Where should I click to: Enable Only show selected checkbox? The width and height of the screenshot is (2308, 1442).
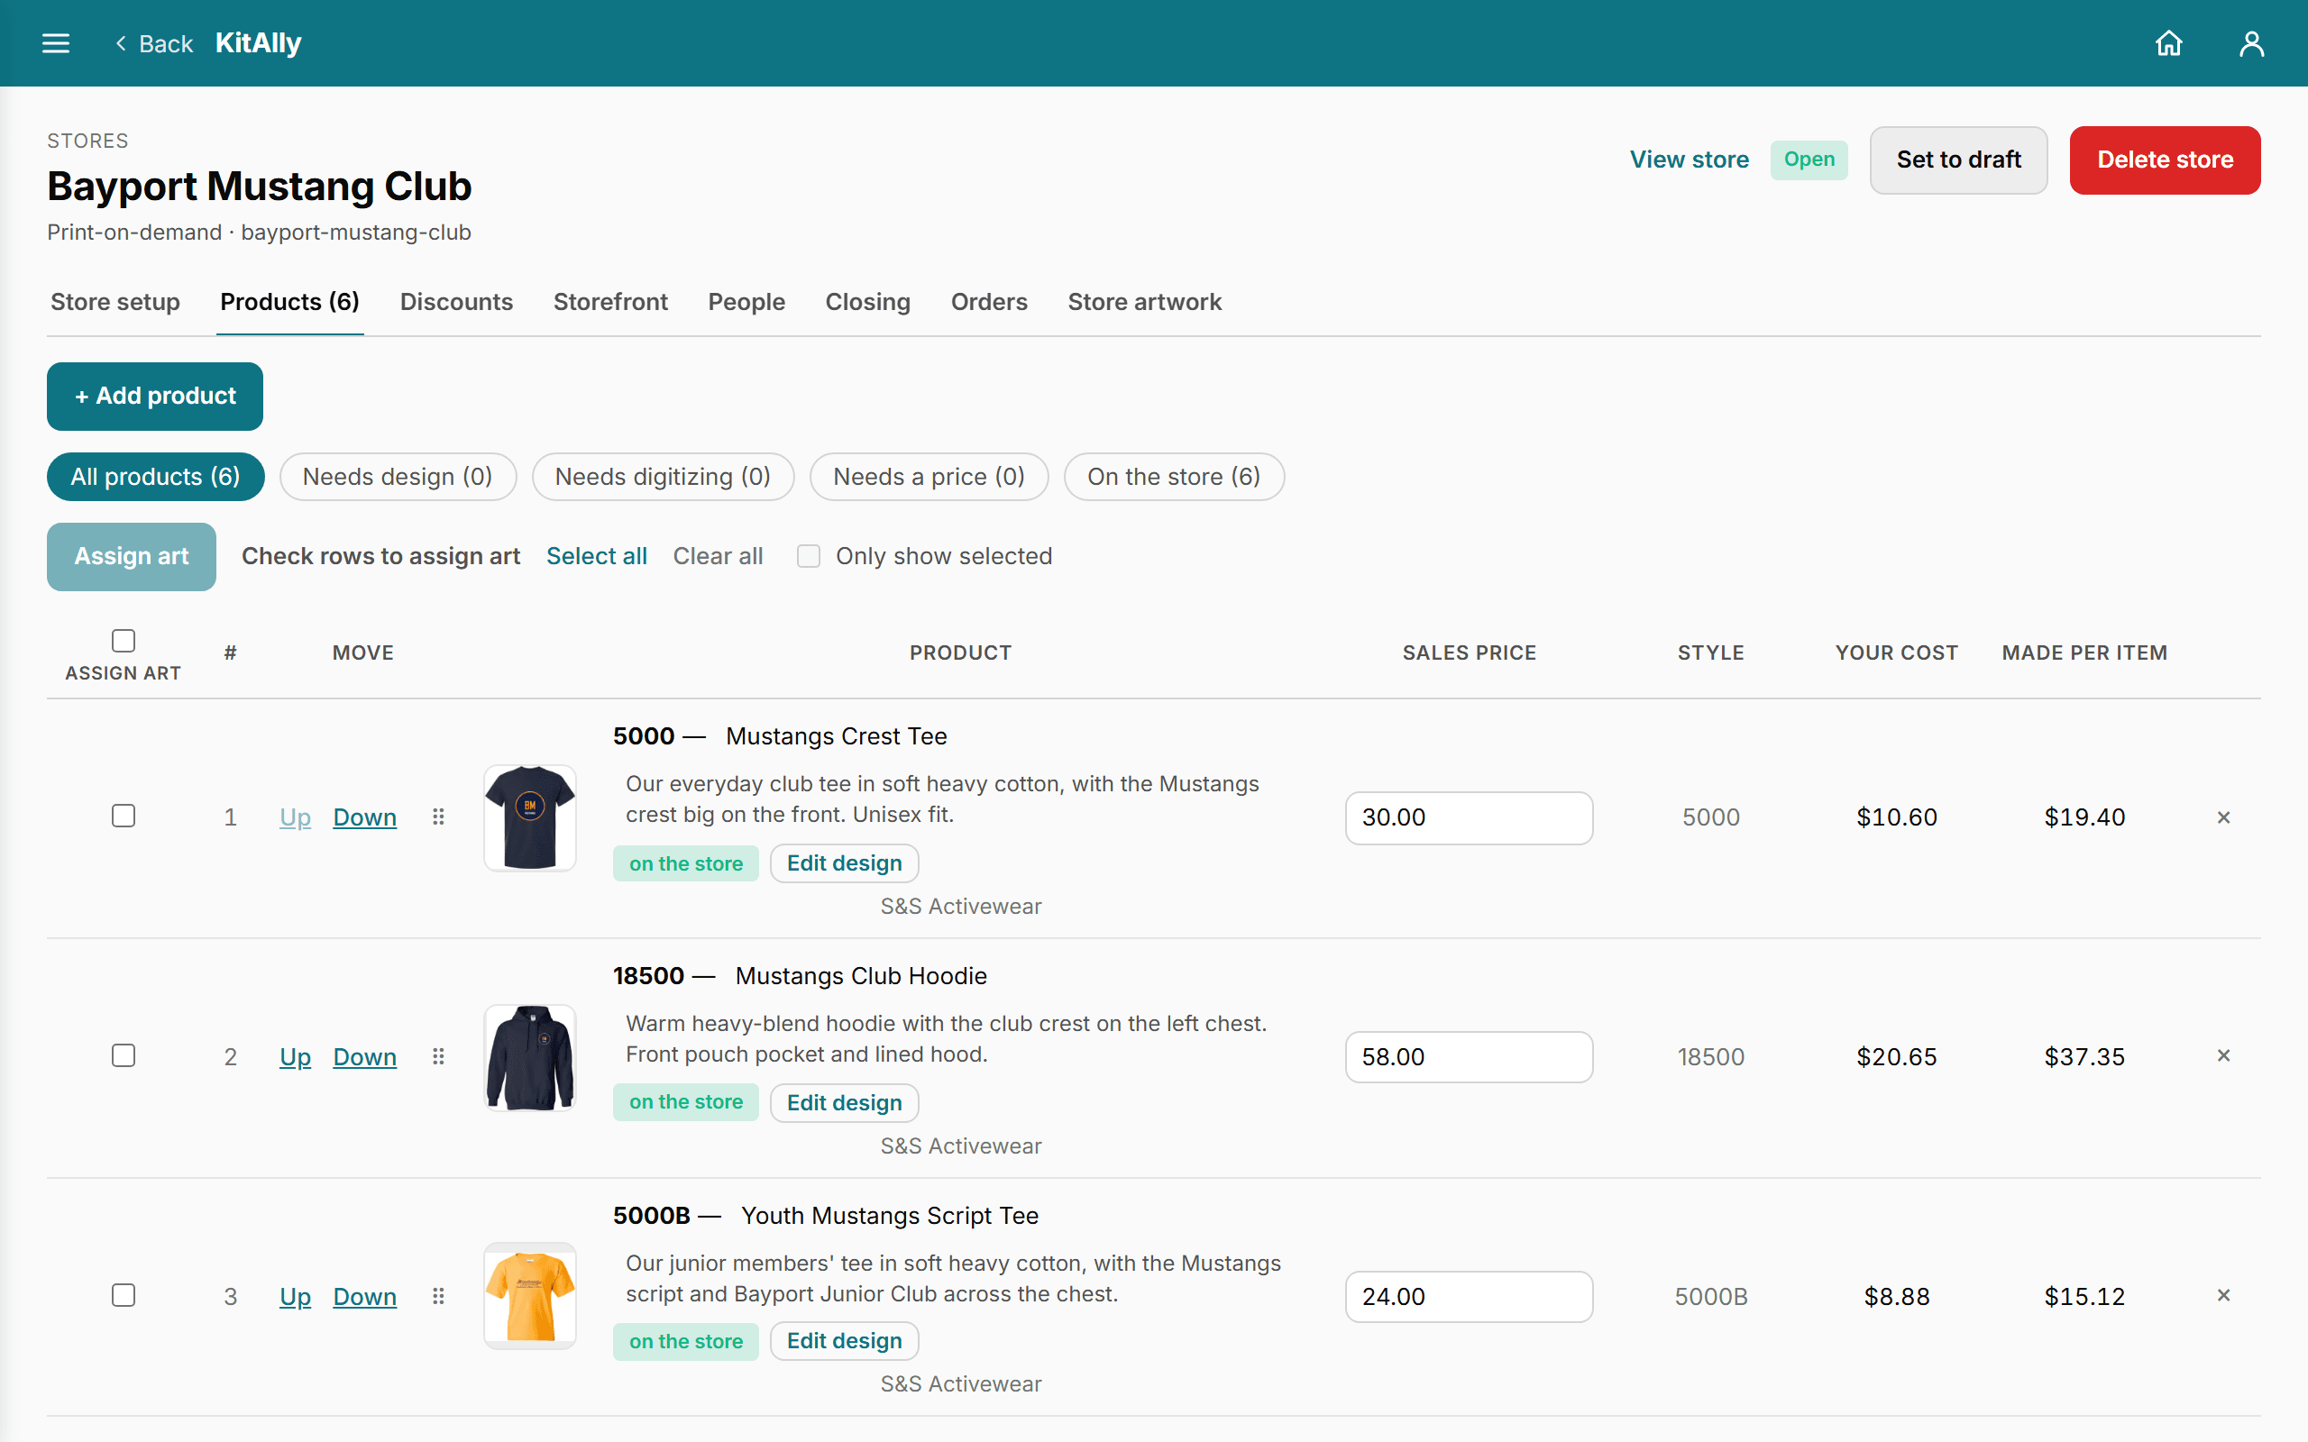[808, 556]
